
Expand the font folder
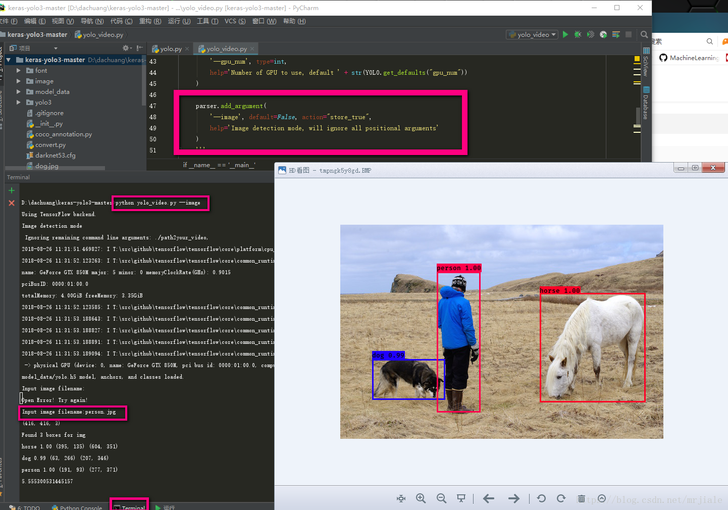[19, 70]
